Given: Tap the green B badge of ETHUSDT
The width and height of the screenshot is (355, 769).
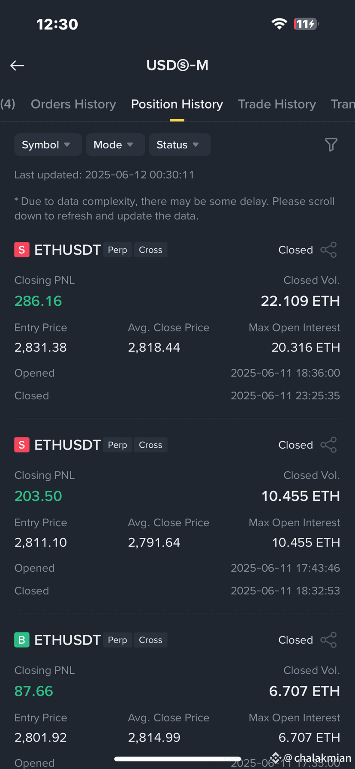Looking at the screenshot, I should coord(22,640).
